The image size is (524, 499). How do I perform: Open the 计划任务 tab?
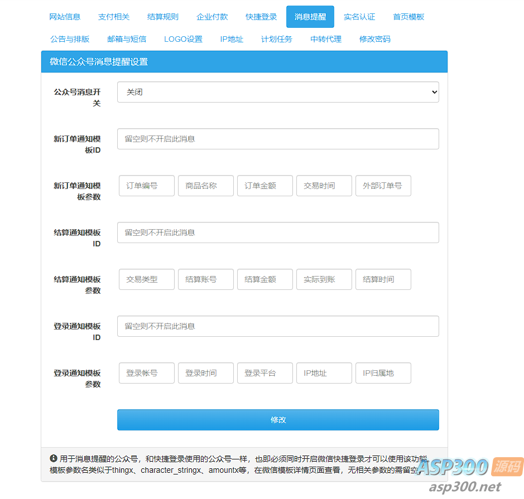277,39
